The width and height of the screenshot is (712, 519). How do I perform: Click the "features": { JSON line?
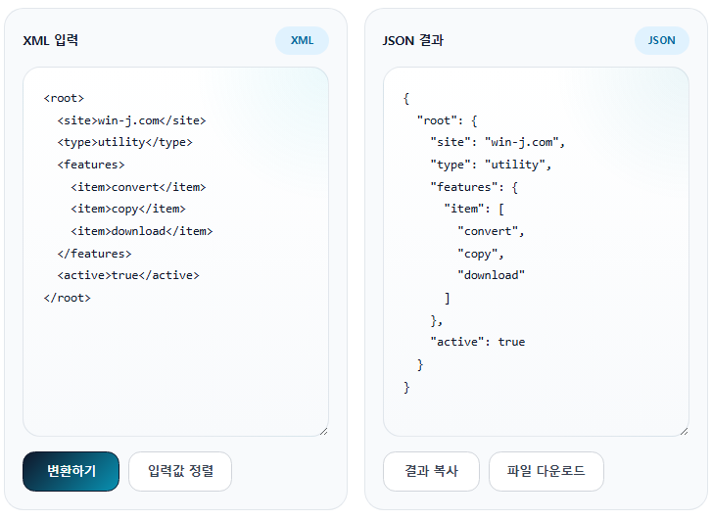(x=474, y=187)
